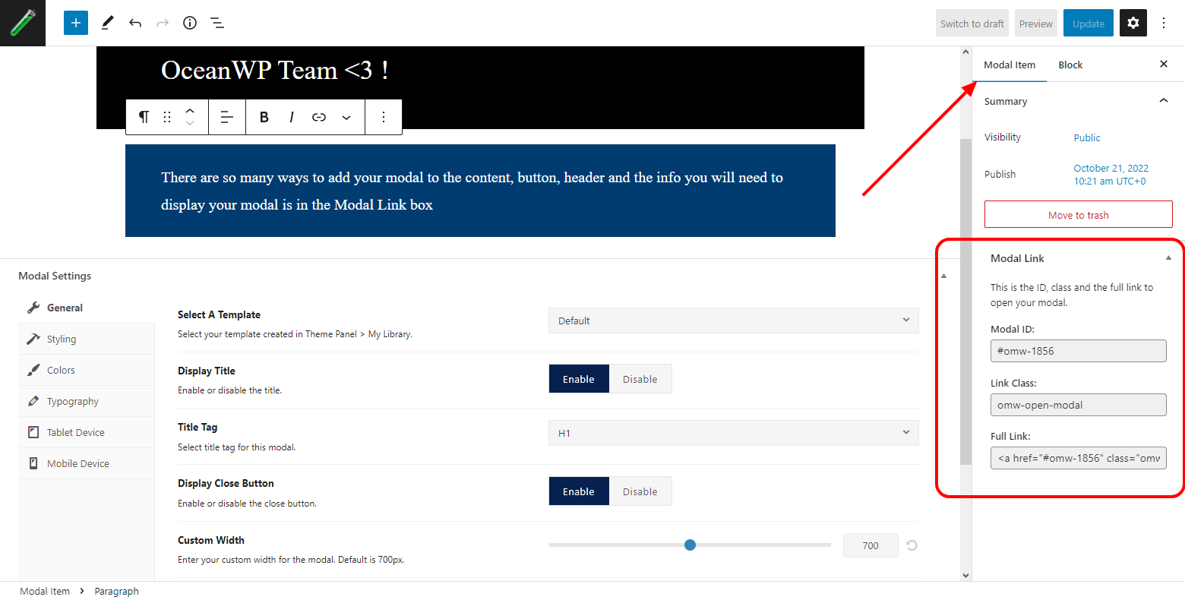Undo the last change
Viewport: 1185px width, 600px height.
[x=135, y=23]
